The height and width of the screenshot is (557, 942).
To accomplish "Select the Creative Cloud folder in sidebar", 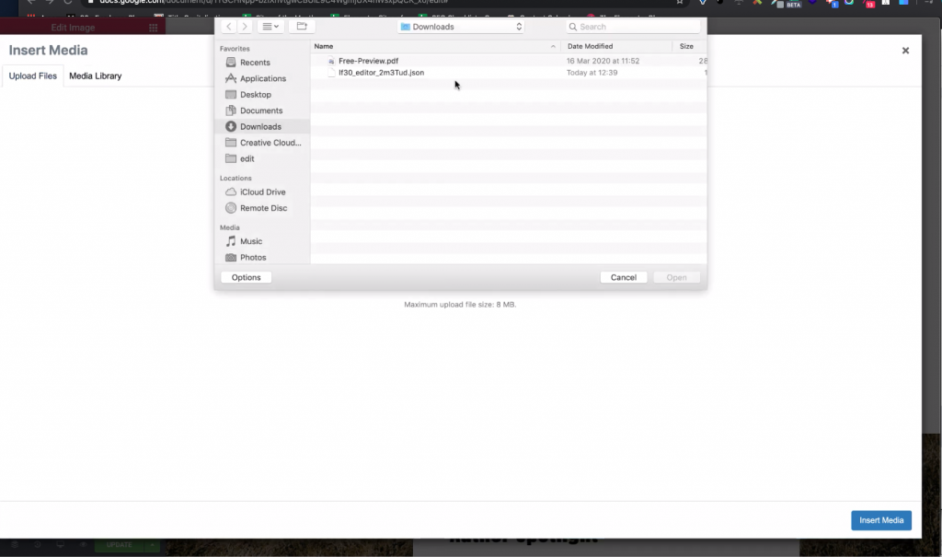I will coord(270,143).
